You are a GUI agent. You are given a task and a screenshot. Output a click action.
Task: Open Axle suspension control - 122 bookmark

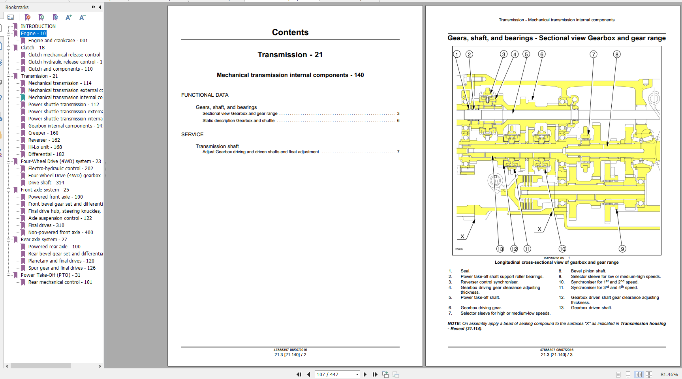60,218
